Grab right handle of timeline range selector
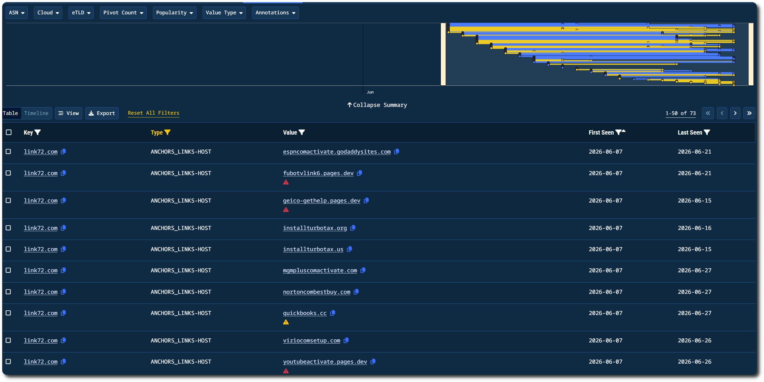This screenshot has height=382, width=764. 751,54
